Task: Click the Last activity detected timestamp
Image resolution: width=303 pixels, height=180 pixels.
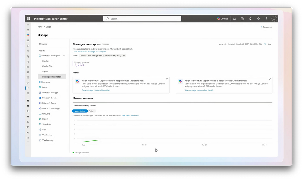Action: tap(240, 44)
